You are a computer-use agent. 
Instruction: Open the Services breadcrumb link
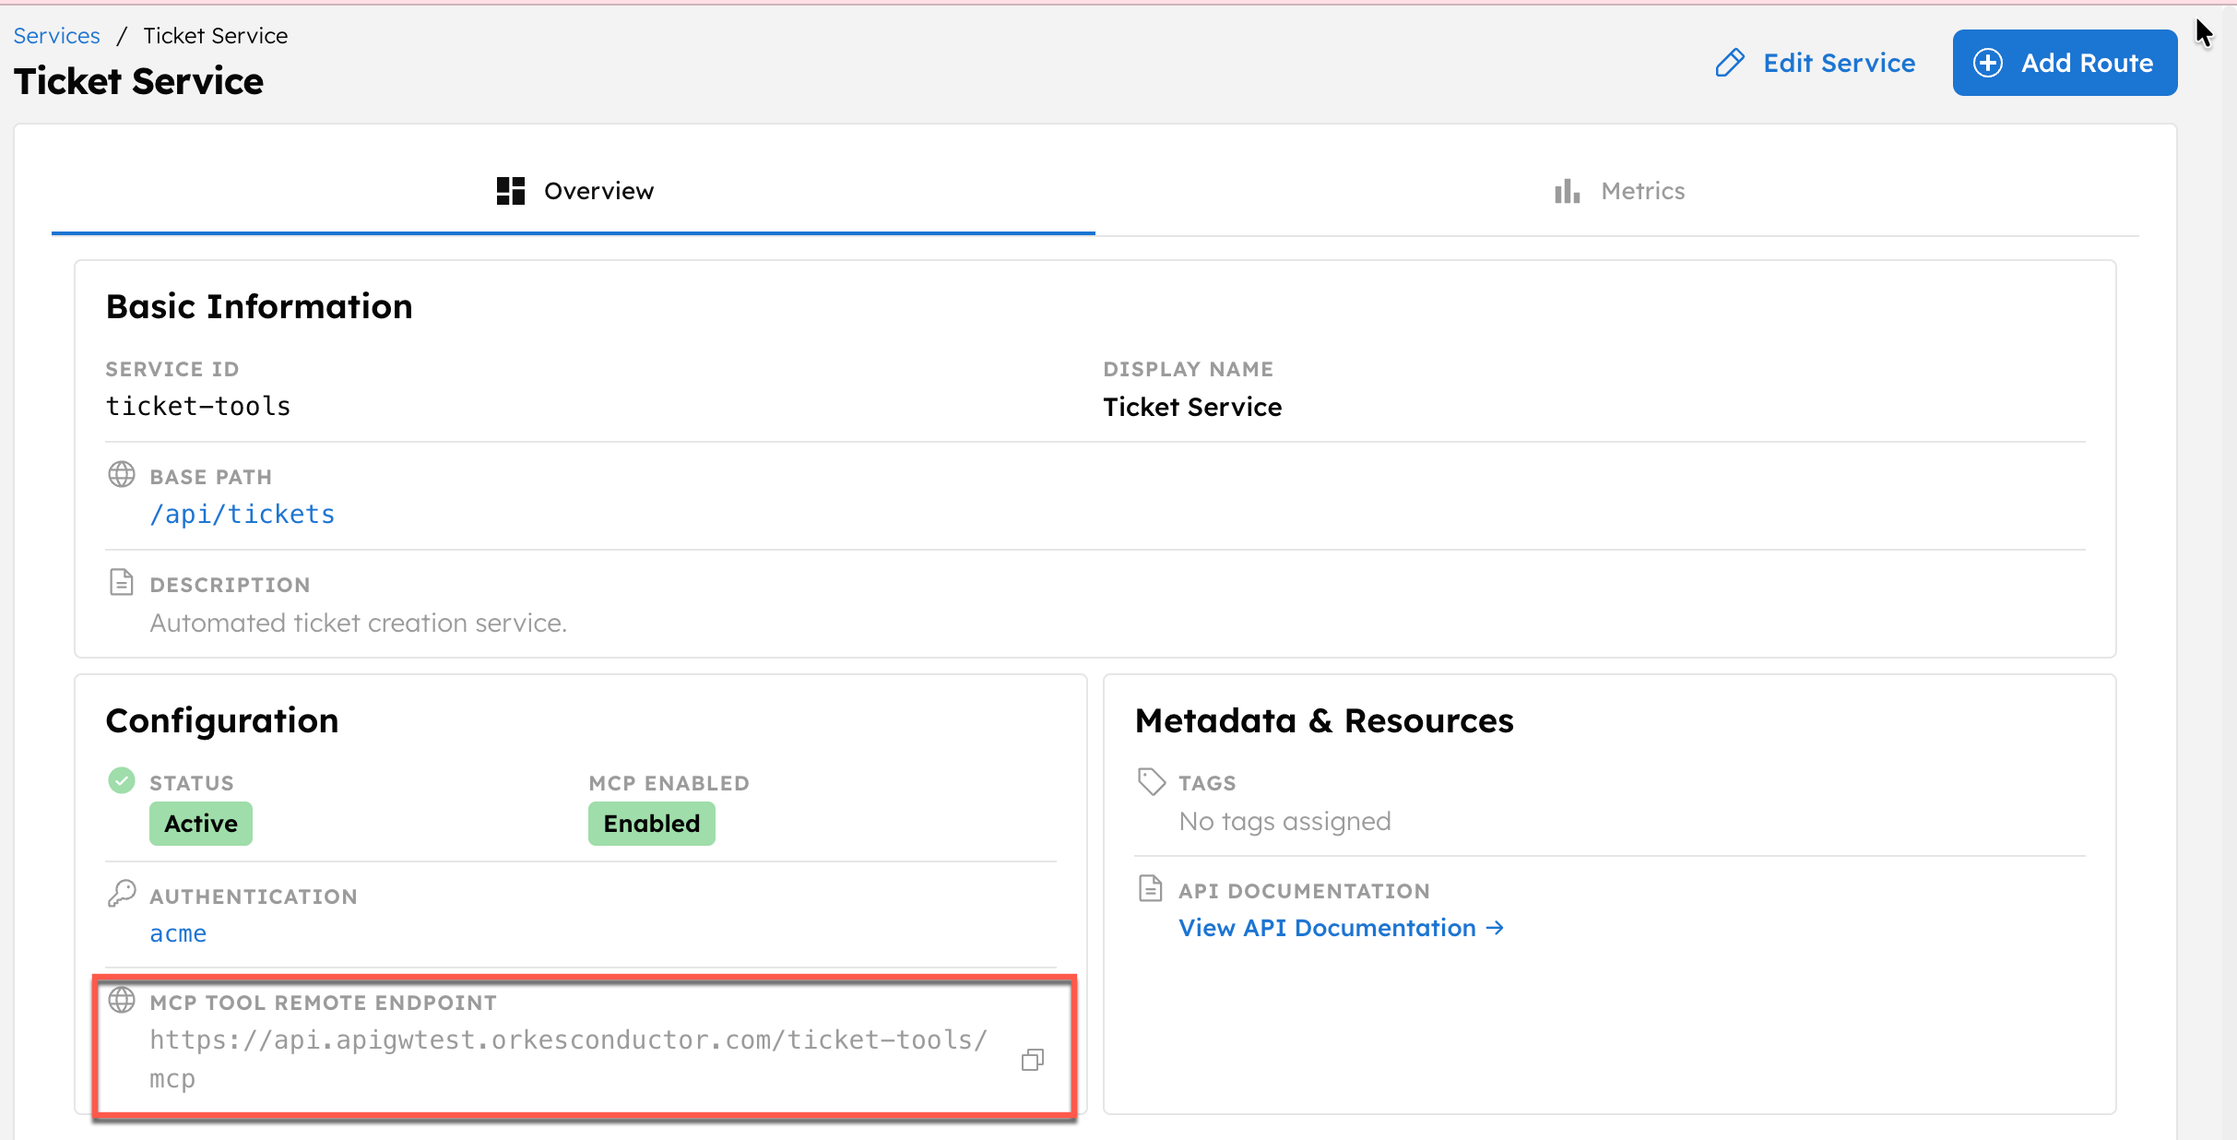click(x=56, y=35)
